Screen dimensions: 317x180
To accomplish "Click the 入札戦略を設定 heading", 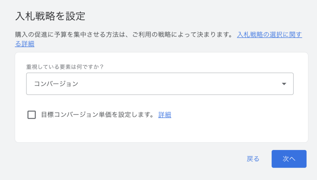I will [x=50, y=16].
